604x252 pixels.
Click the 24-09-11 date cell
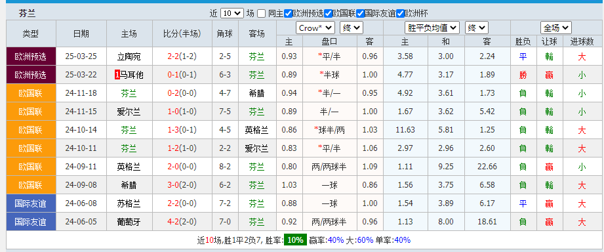[x=81, y=167]
